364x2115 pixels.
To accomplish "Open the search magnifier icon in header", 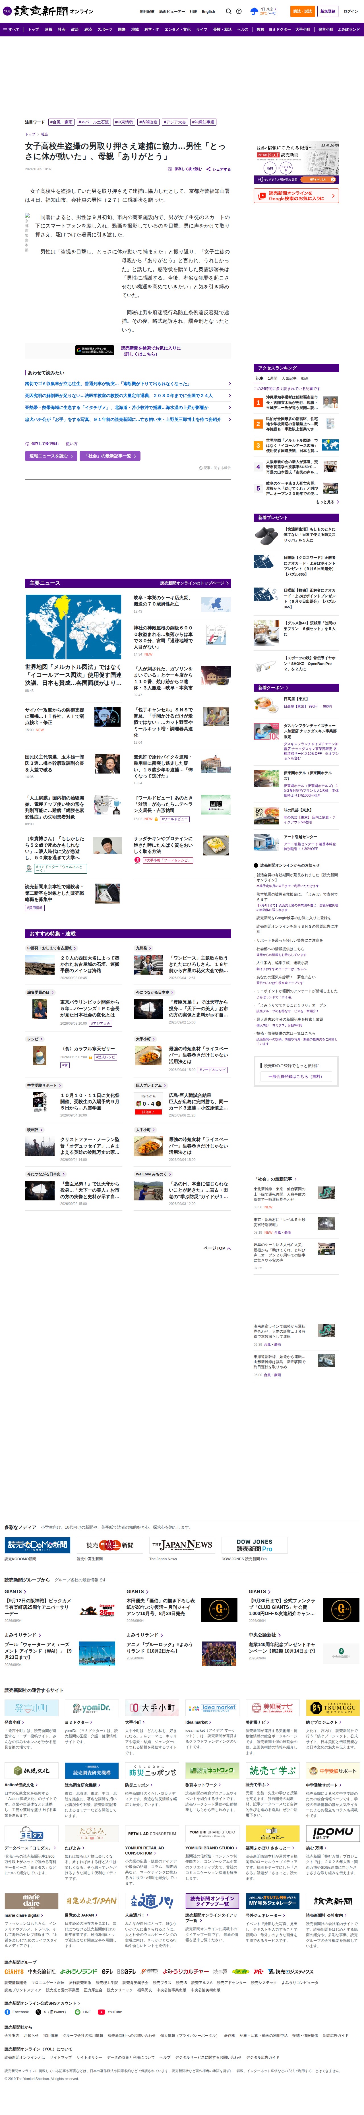I will 228,11.
